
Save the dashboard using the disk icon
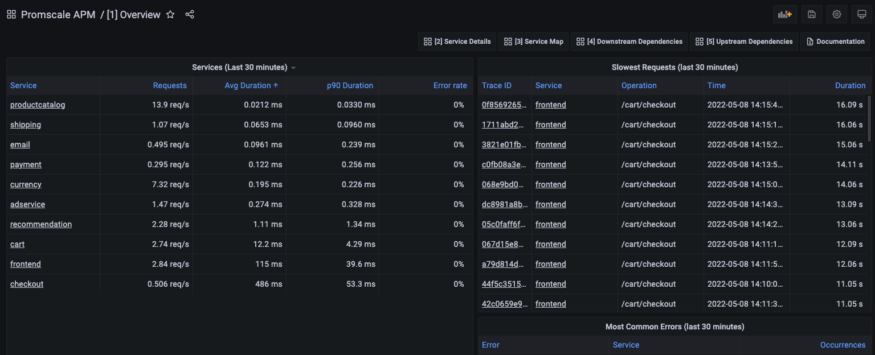point(811,15)
